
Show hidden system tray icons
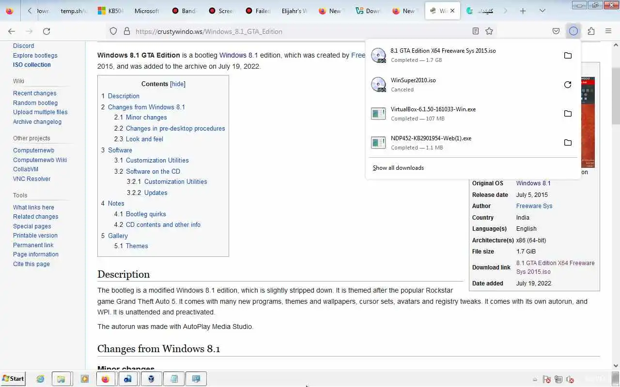click(535, 379)
